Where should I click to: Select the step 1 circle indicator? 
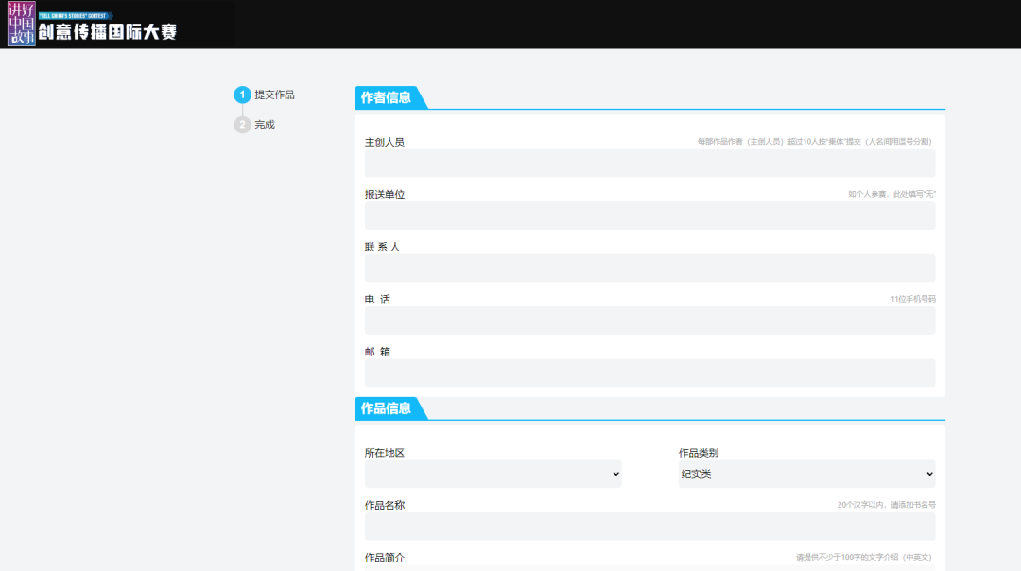click(242, 95)
